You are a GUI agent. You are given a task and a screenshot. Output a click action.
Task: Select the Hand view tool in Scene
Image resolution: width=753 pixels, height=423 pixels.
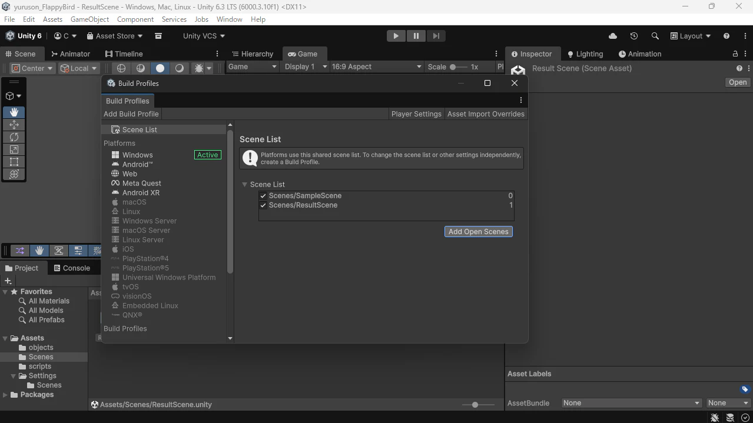(14, 112)
